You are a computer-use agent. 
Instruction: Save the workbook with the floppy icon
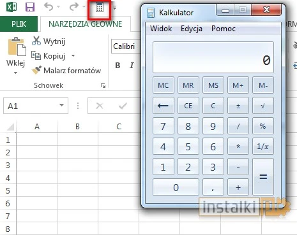point(30,7)
